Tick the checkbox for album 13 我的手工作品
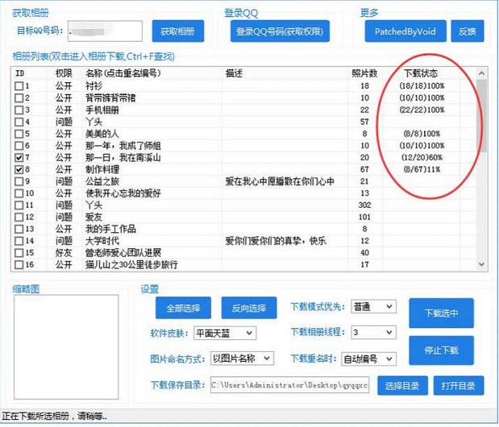Screen dimensions: 499x427 click(19, 230)
